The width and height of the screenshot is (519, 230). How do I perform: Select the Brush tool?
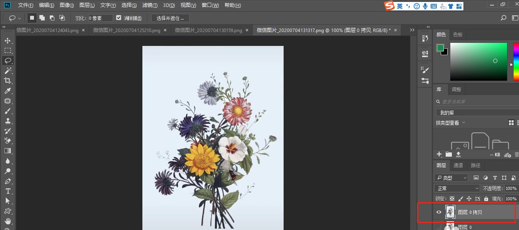(8, 111)
